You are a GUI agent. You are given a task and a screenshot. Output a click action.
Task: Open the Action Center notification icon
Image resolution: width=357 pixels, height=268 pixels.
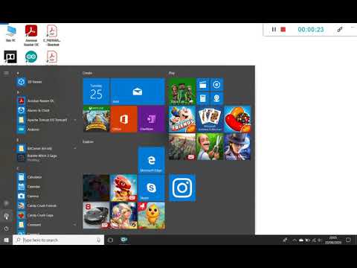[x=348, y=240]
